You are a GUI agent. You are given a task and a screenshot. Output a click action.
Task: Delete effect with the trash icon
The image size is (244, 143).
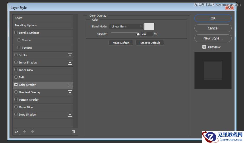tap(73, 132)
